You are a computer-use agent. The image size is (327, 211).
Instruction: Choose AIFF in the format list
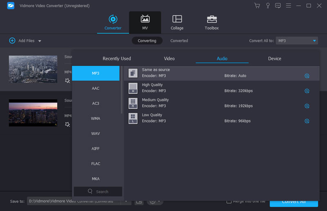tap(96, 149)
